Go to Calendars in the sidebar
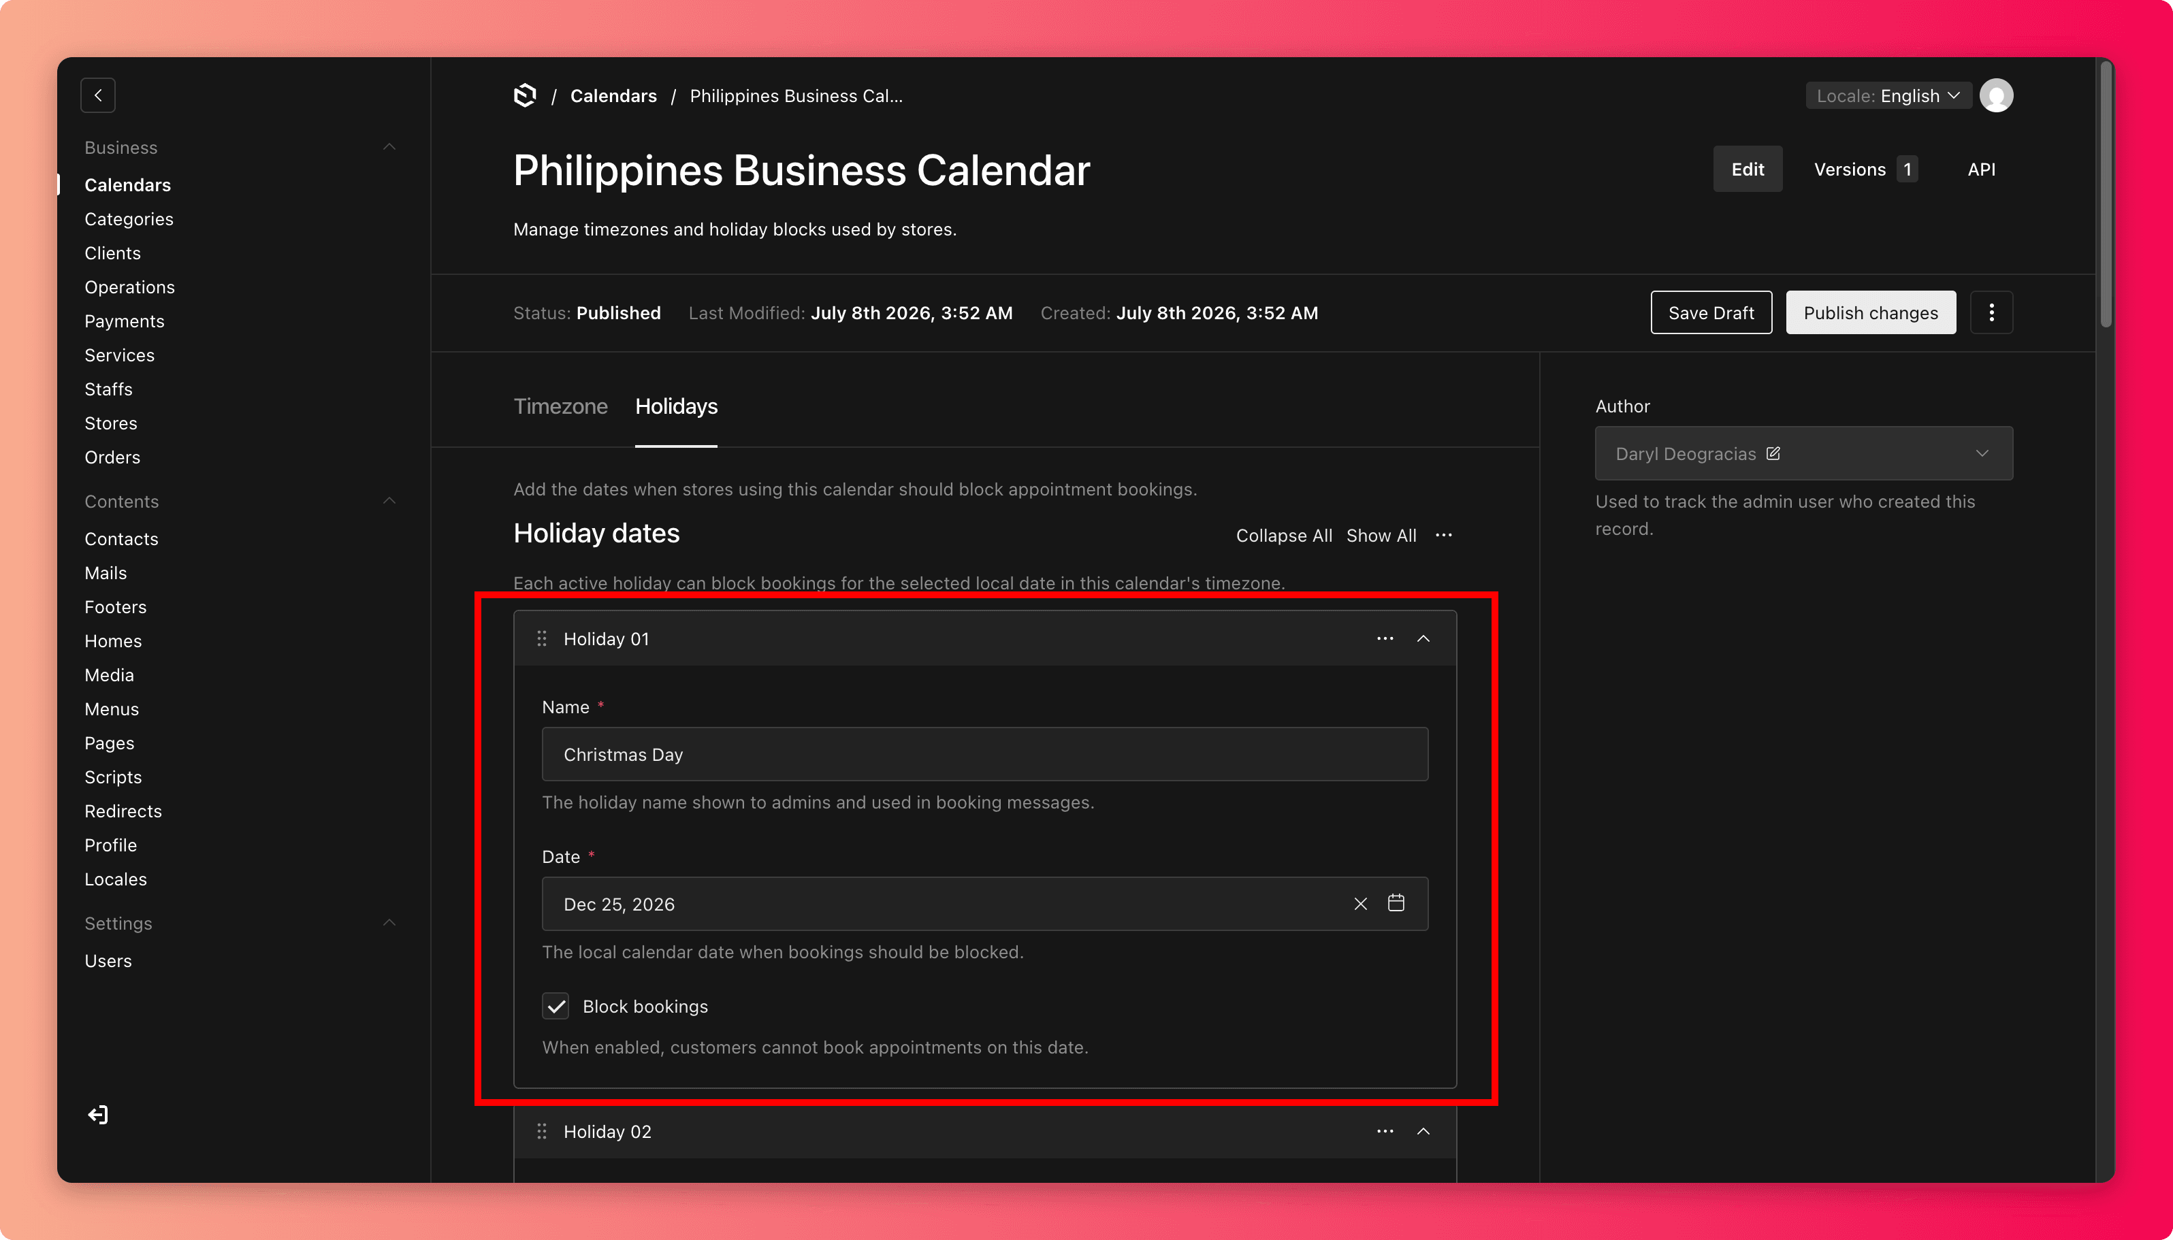The height and width of the screenshot is (1240, 2173). click(x=128, y=185)
